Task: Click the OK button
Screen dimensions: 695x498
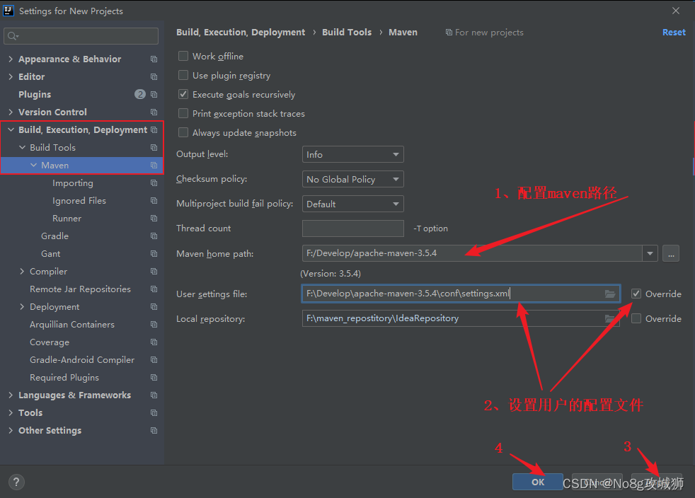Action: click(x=538, y=482)
